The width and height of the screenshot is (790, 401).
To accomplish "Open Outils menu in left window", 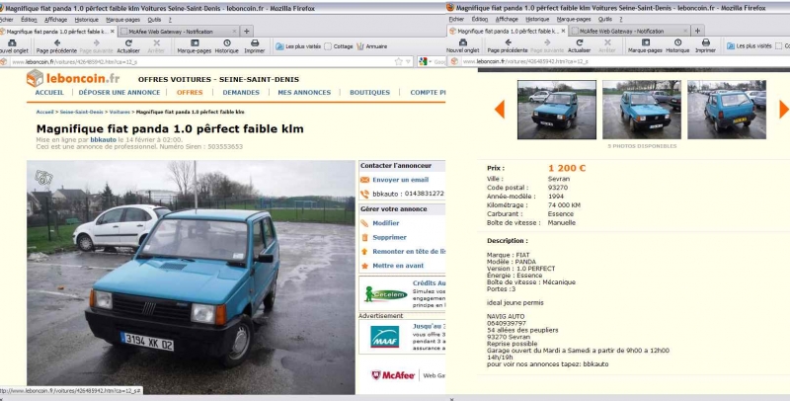I will point(154,20).
